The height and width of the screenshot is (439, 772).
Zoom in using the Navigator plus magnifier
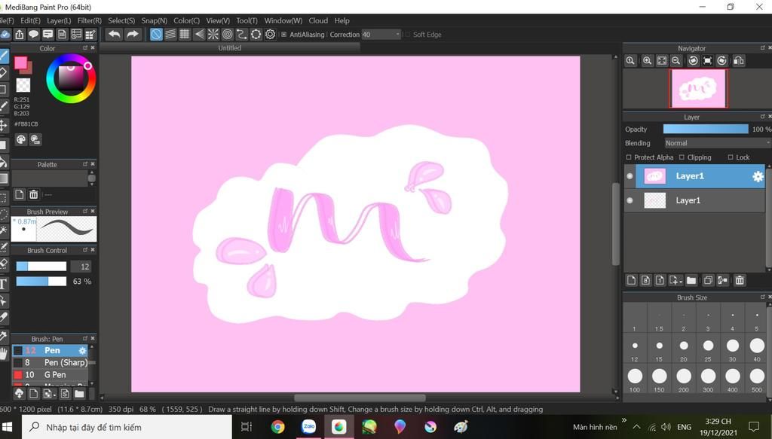click(647, 60)
